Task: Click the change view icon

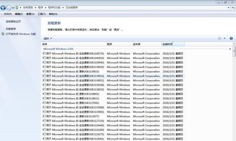Action: [220, 38]
